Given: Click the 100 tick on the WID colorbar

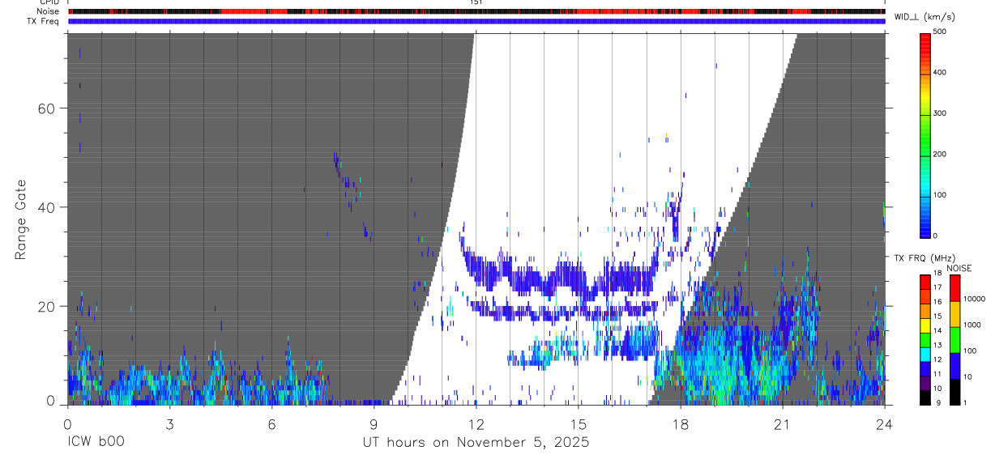Looking at the screenshot, I should (x=940, y=195).
